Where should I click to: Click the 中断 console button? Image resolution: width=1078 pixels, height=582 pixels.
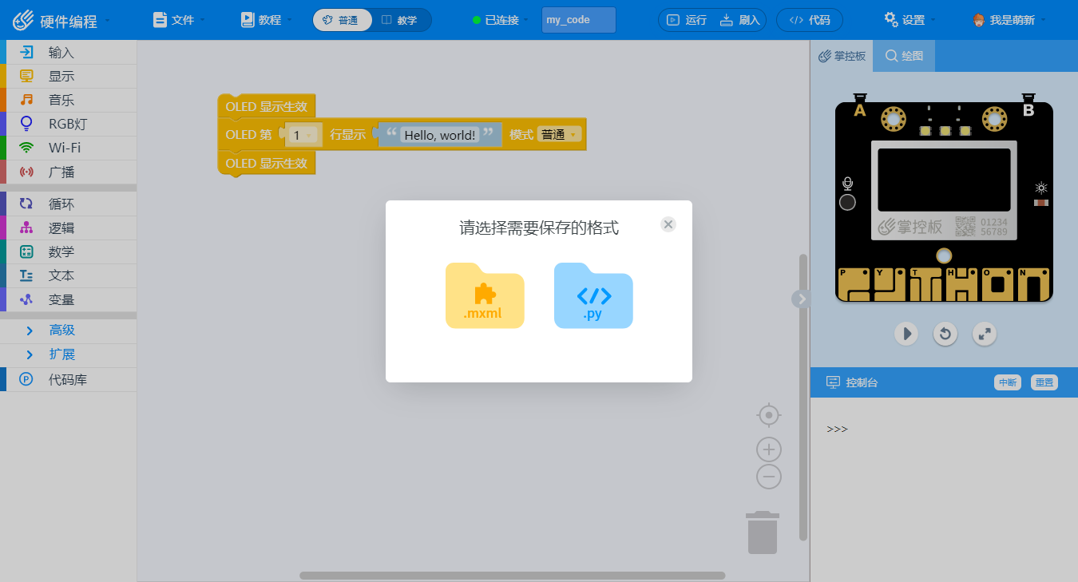(x=1008, y=382)
